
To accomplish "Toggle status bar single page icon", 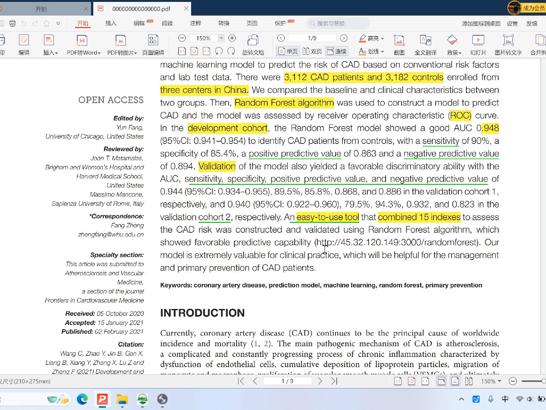I will tap(455, 381).
